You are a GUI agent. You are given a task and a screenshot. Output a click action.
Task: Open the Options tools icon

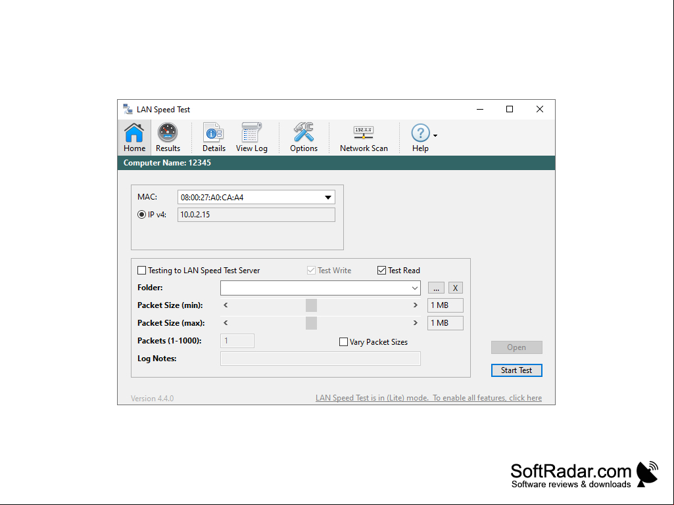304,137
